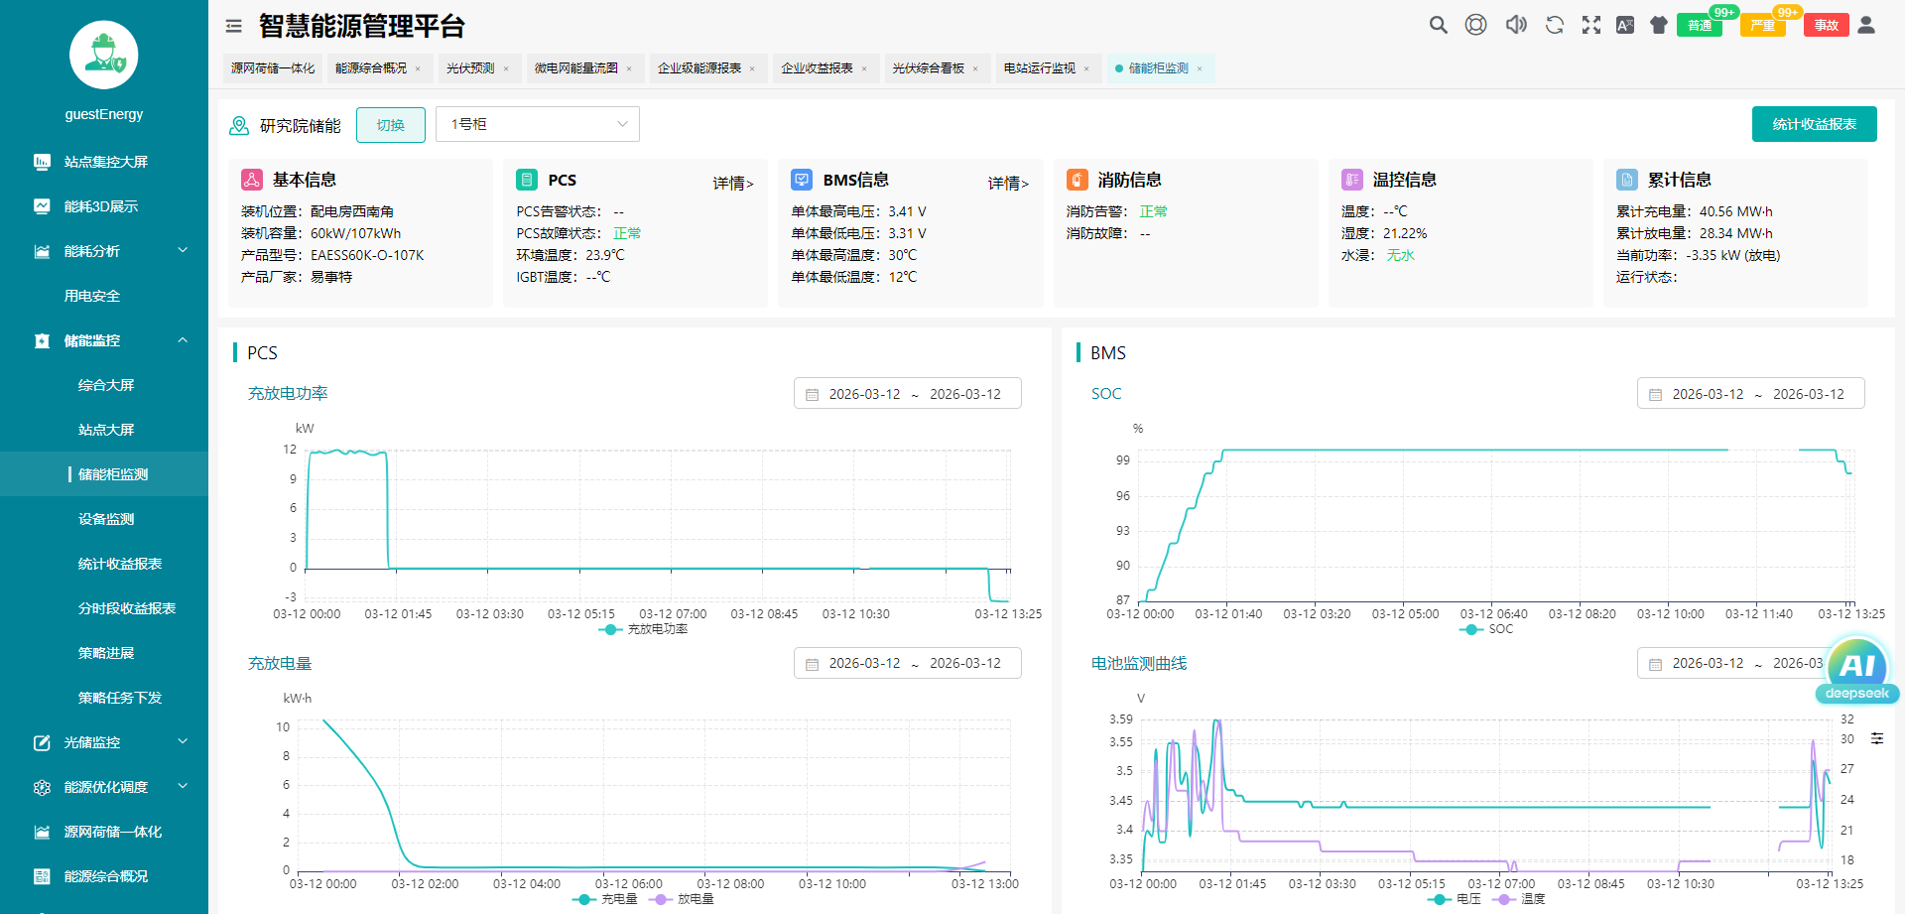Screen dimensions: 1905x914
Task: Click the fullscreen icon in the header
Action: tap(1591, 24)
